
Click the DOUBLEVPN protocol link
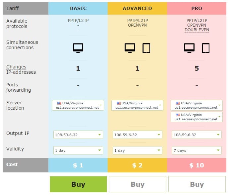point(197,30)
